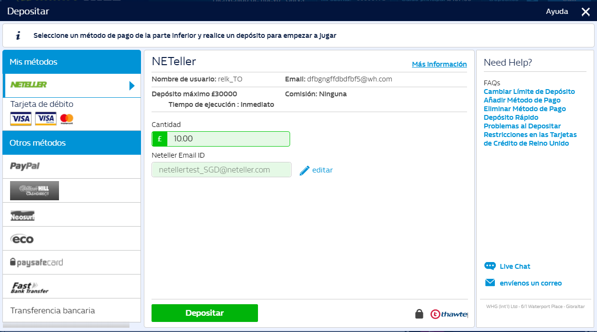Choose William Hill CashDirect method

point(35,191)
